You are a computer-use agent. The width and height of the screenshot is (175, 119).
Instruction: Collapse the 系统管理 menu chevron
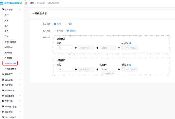tap(20, 10)
